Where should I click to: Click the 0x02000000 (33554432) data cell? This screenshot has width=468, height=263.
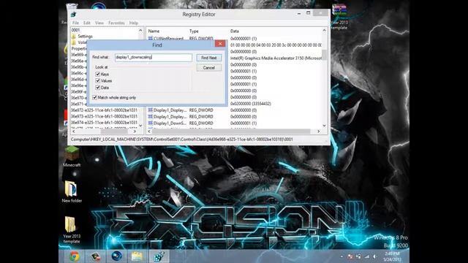click(x=250, y=104)
